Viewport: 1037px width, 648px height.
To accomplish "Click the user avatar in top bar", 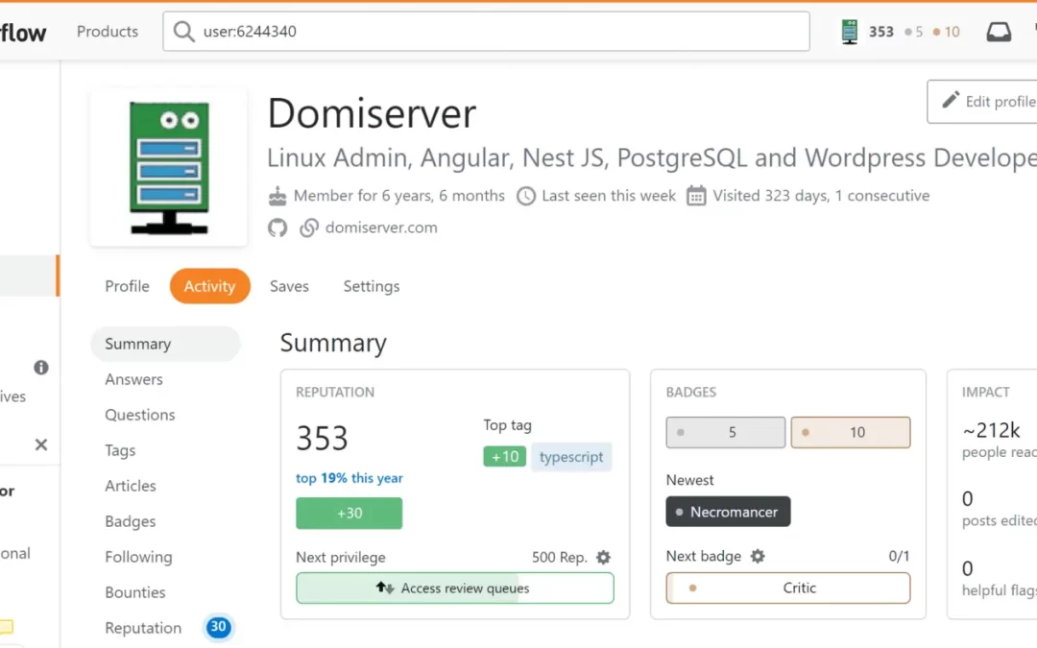I will click(x=850, y=32).
